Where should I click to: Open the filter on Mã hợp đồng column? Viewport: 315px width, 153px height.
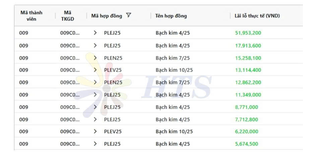[129, 15]
